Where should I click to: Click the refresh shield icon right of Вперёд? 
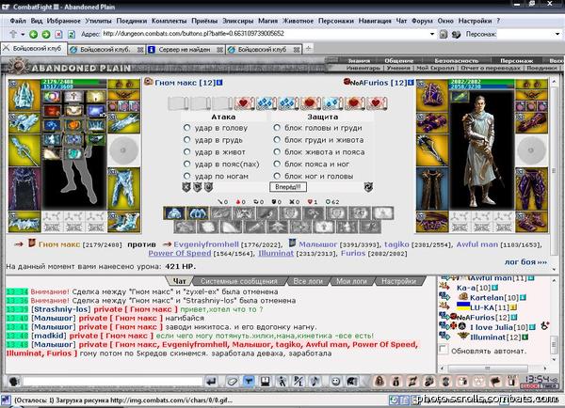pyautogui.click(x=368, y=187)
